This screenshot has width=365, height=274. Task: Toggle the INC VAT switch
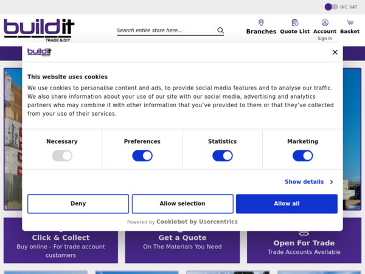click(332, 7)
